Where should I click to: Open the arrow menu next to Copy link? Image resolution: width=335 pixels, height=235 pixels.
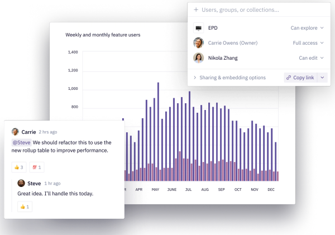click(322, 78)
